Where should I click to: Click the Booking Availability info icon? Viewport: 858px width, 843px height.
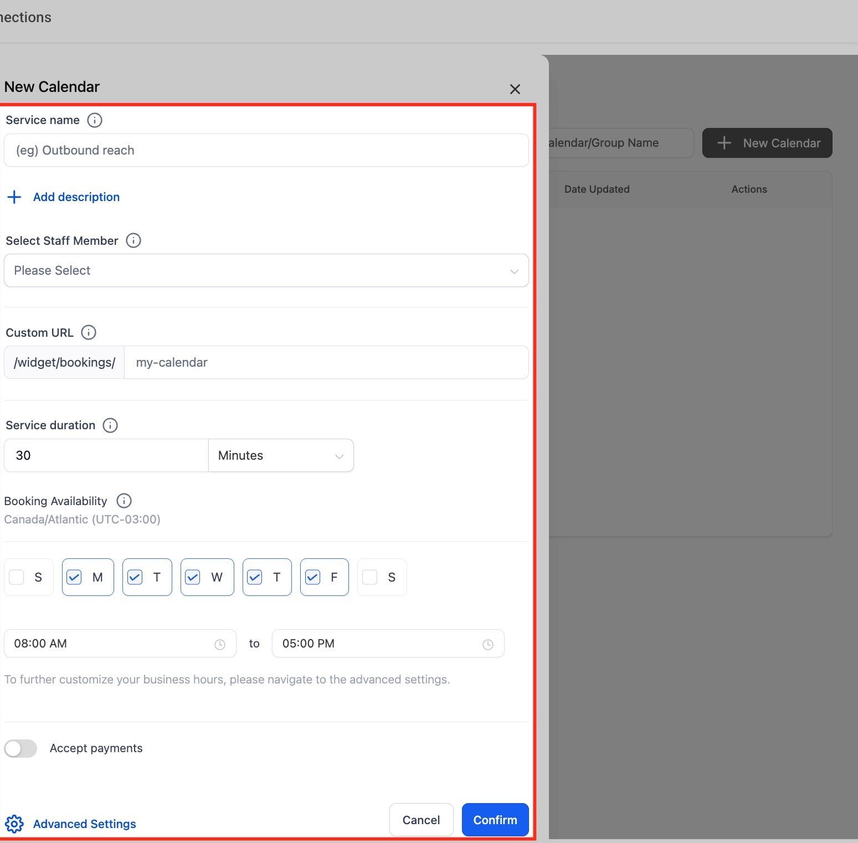[124, 501]
